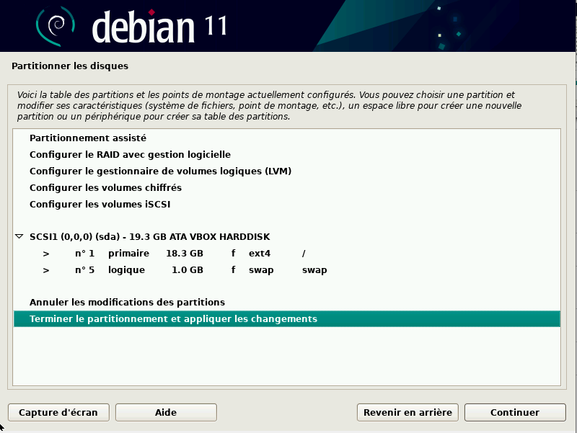Select Partitionnement assisté

click(287, 138)
